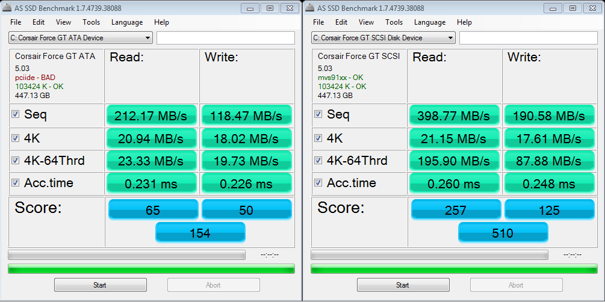Click the 0.248 ms write access time

pyautogui.click(x=550, y=183)
